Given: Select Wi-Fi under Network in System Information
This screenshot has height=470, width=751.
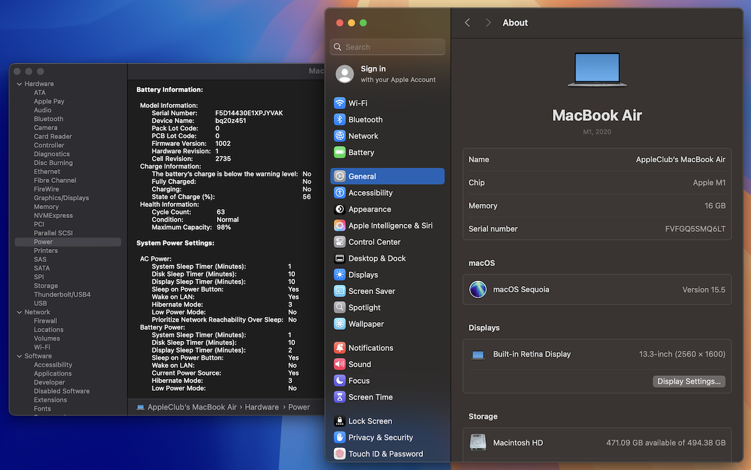Looking at the screenshot, I should pos(42,348).
